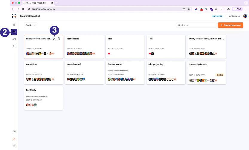The height and width of the screenshot is (150, 249).
Task: Click the site info icon in address bar
Action: click(x=29, y=9)
